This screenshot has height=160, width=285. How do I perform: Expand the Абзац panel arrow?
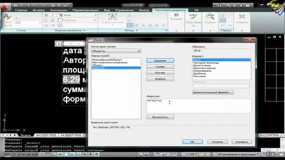pyautogui.click(x=137, y=31)
